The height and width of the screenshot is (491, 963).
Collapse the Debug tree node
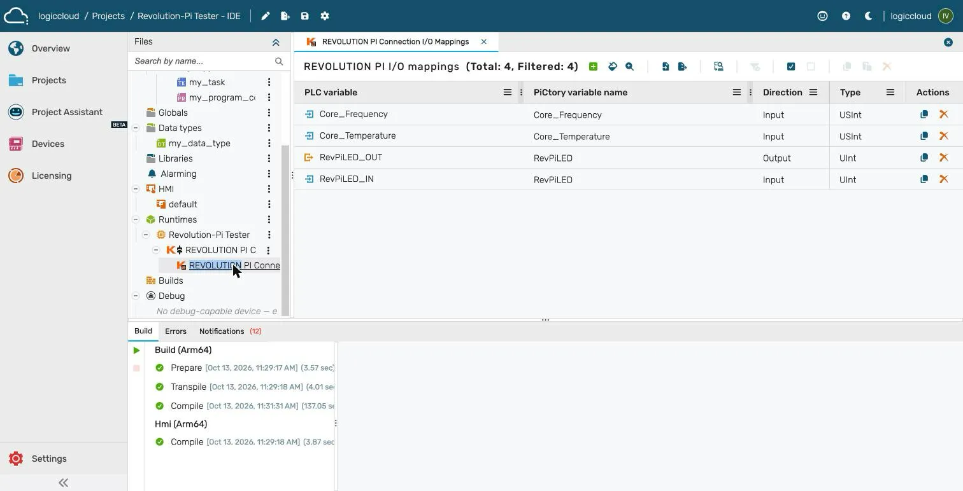[x=136, y=296]
